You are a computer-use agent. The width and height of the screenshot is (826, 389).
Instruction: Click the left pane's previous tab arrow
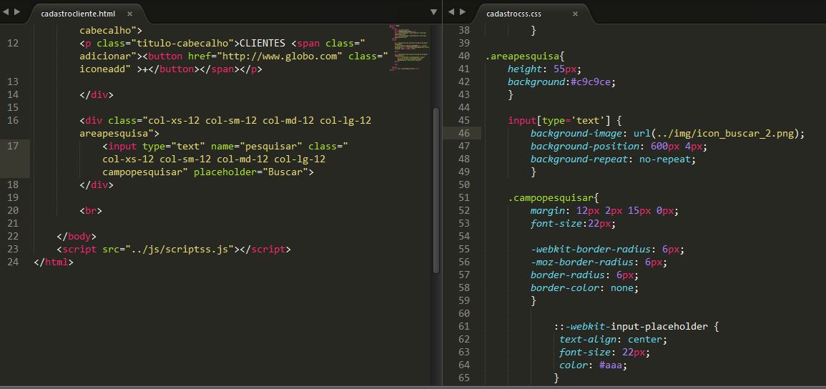[6, 12]
